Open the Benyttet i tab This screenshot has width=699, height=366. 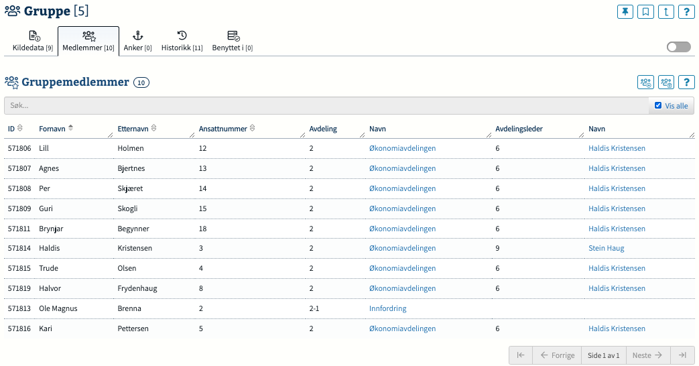click(233, 41)
